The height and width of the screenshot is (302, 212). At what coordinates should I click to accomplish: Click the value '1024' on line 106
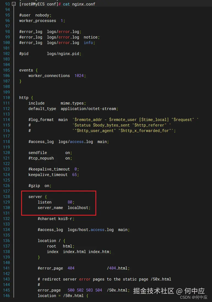(x=79, y=76)
